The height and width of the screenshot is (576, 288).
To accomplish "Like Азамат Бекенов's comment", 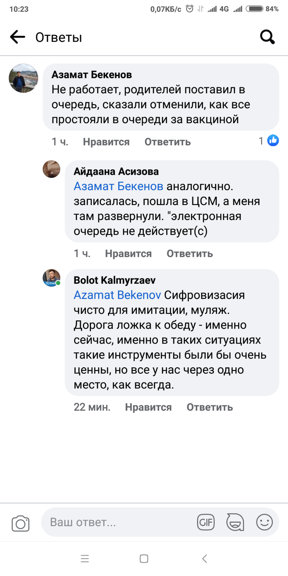I will [106, 142].
